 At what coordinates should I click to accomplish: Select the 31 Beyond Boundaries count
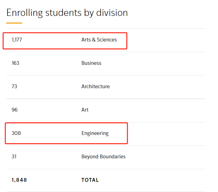(14, 157)
